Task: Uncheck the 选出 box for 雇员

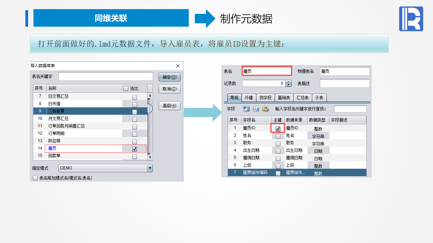Action: [x=135, y=149]
